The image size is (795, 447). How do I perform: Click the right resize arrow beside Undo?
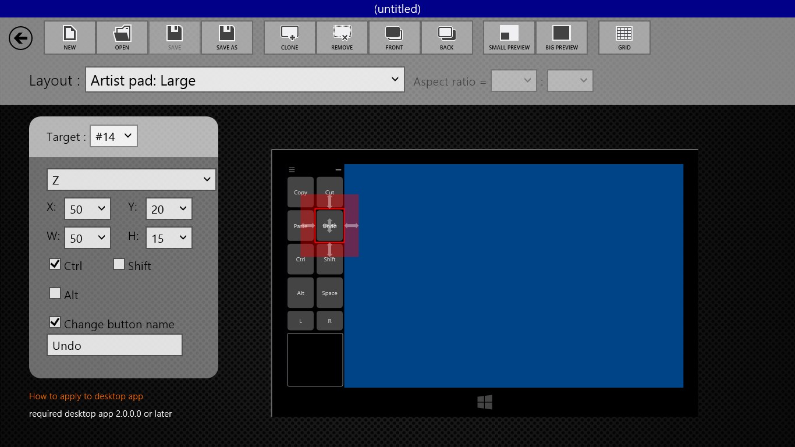point(352,226)
